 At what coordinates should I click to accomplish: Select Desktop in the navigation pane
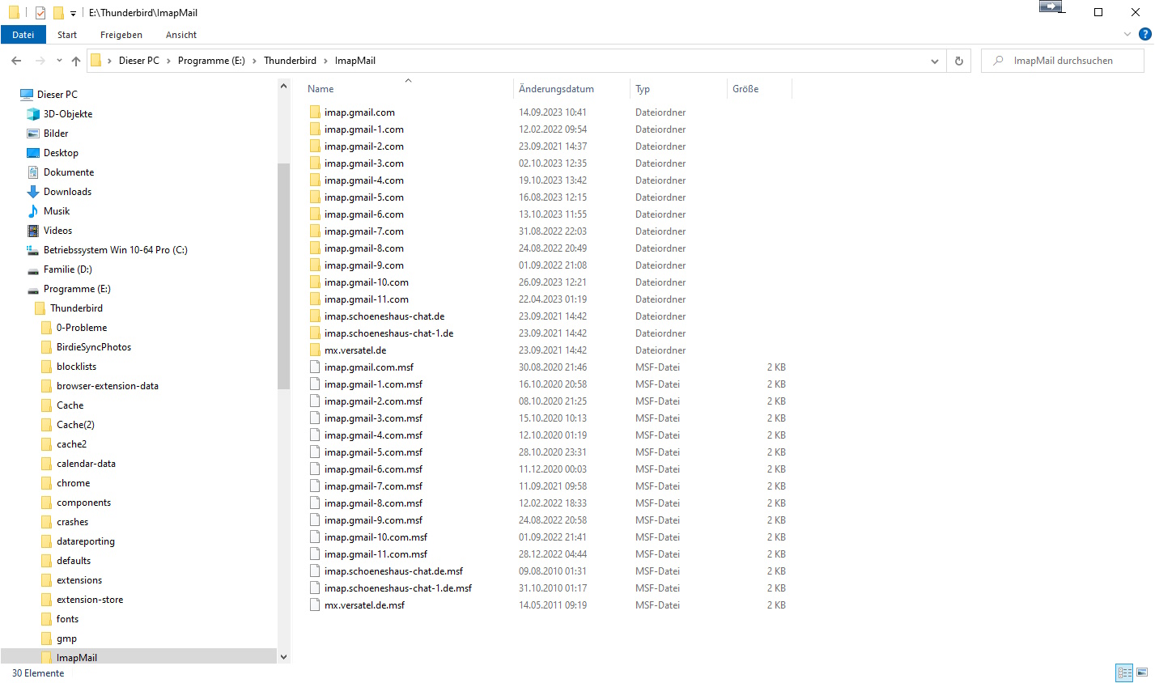[61, 153]
